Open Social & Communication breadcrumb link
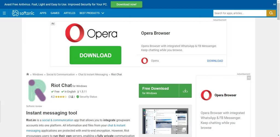Image resolution: width=280 pixels, height=137 pixels. (x=60, y=75)
